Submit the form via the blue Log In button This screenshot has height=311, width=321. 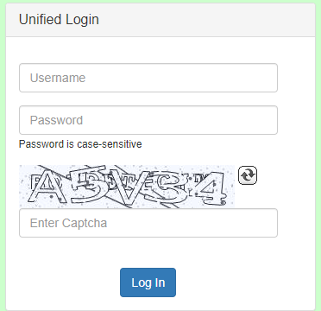click(148, 282)
